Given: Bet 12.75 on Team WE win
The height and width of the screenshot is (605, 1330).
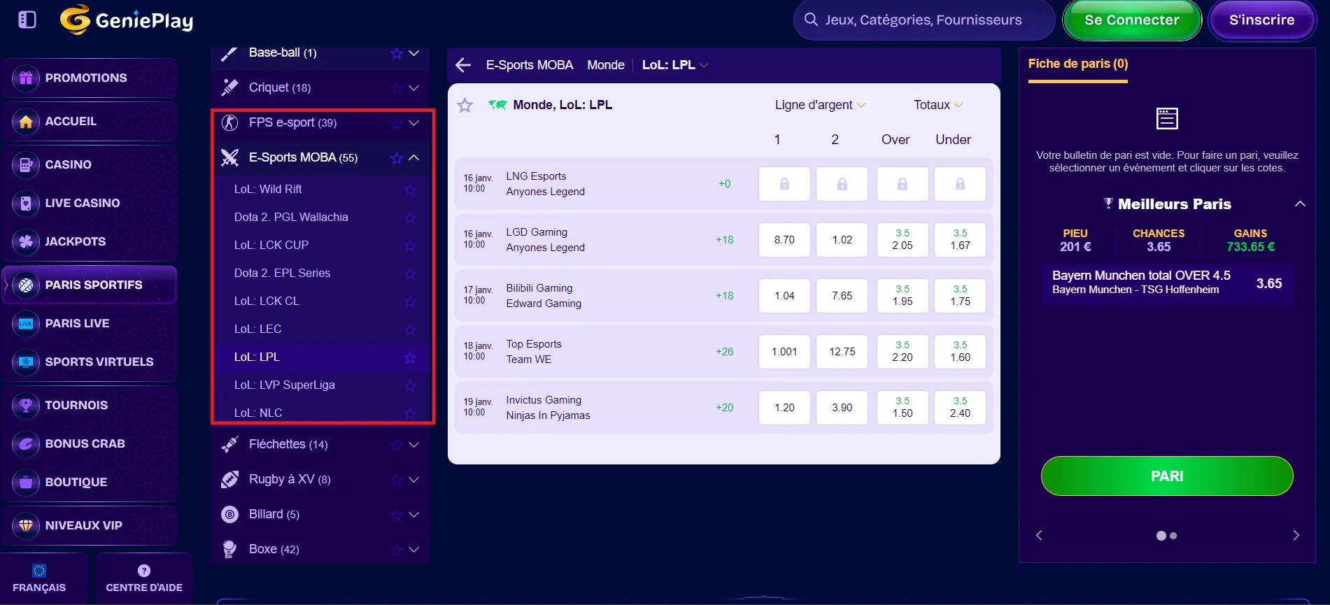Looking at the screenshot, I should pos(842,352).
